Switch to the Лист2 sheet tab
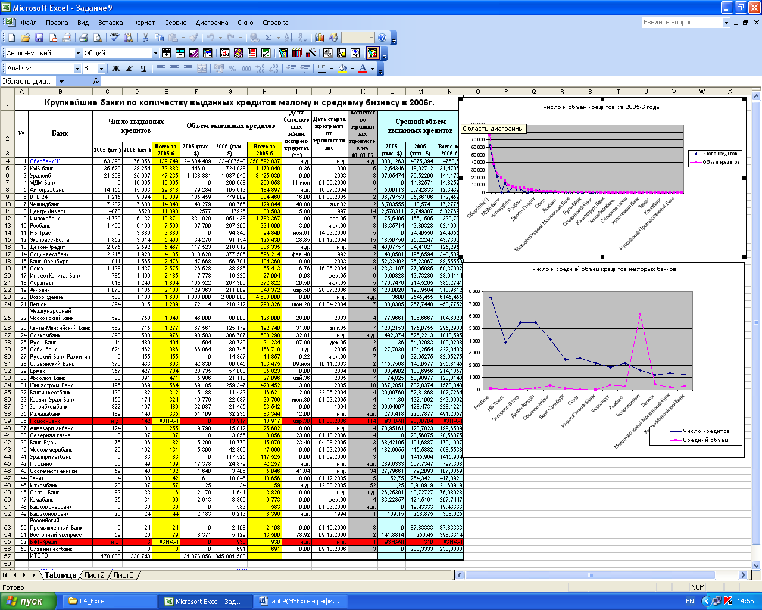The width and height of the screenshot is (762, 610). point(94,575)
